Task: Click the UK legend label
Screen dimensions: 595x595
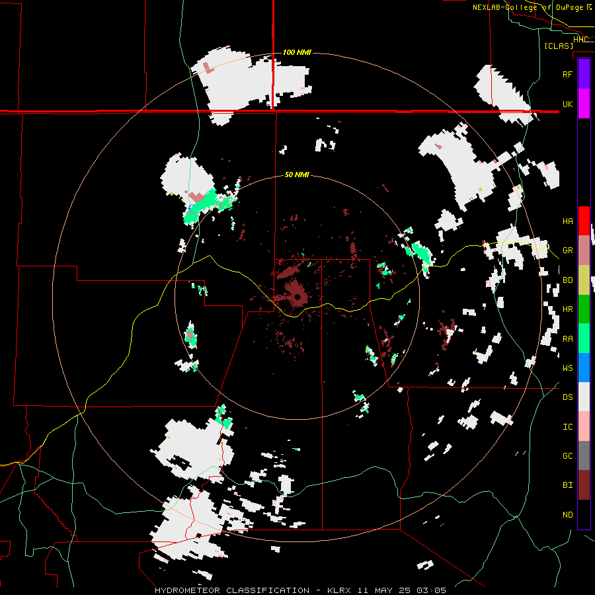Action: 567,104
